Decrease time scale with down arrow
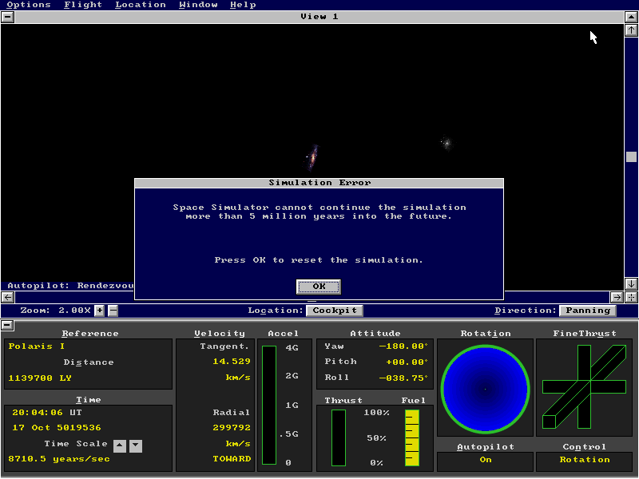 click(x=136, y=445)
